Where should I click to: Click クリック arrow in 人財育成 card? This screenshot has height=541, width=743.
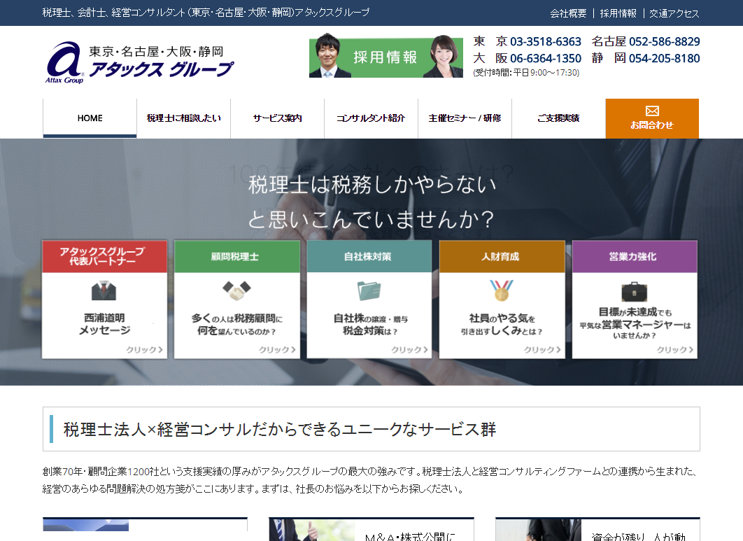pos(542,349)
